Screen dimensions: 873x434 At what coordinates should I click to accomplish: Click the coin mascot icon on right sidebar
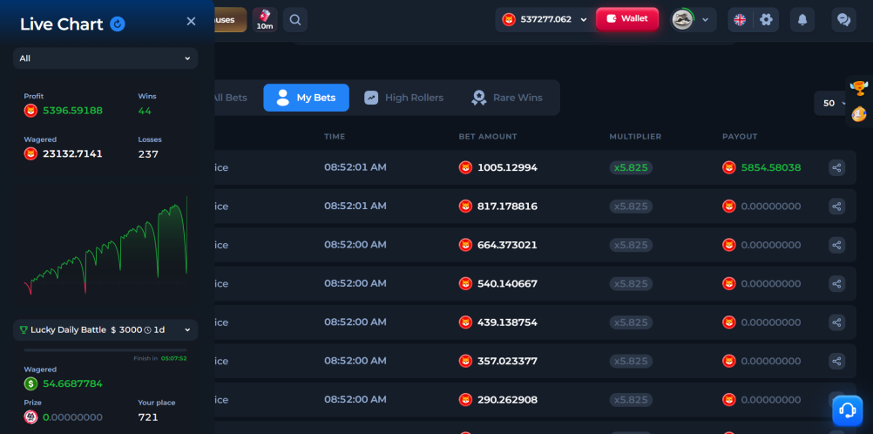click(859, 114)
